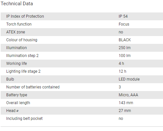The height and width of the screenshot is (131, 163).
Task: Click the 250 lm illumination value
Action: point(125,48)
